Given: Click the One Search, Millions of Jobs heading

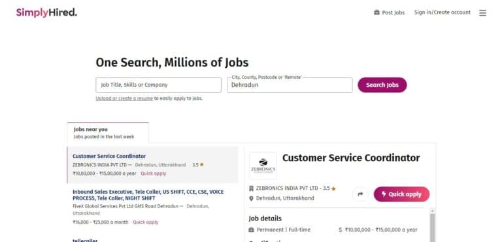Looking at the screenshot, I should [172, 63].
